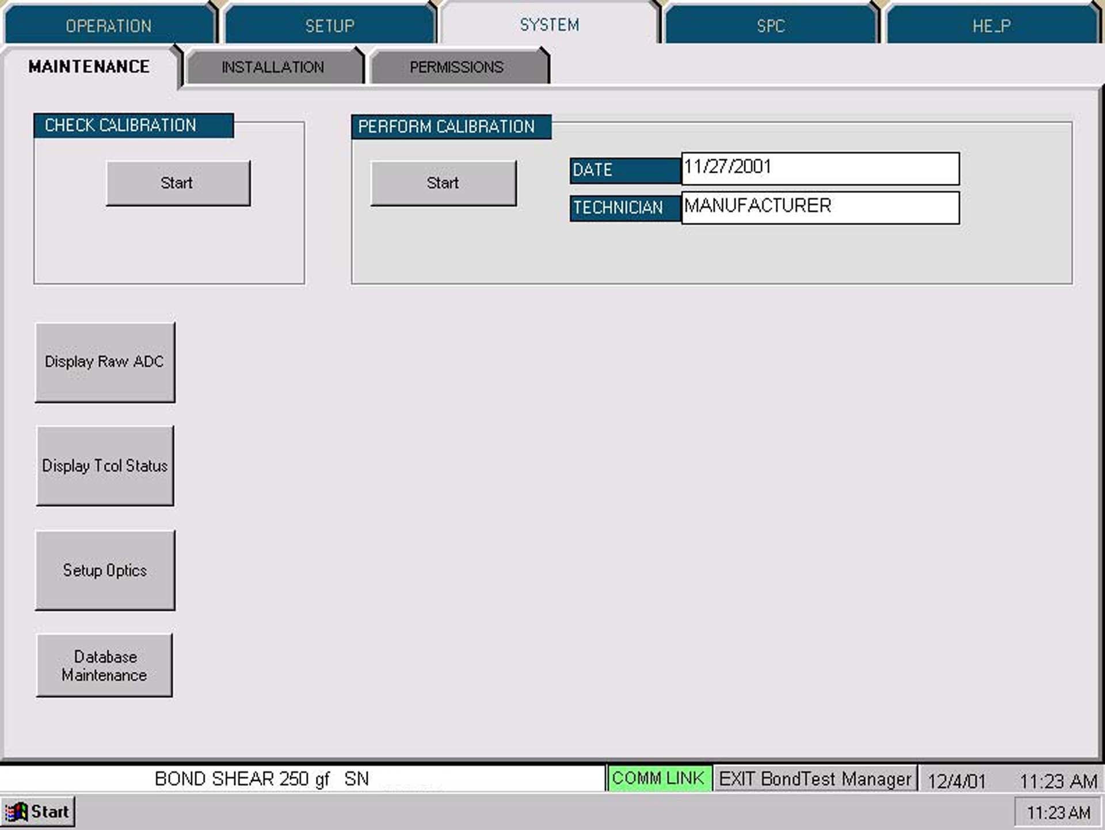Edit the TECHNICIAN name field
The width and height of the screenshot is (1105, 830).
(818, 207)
